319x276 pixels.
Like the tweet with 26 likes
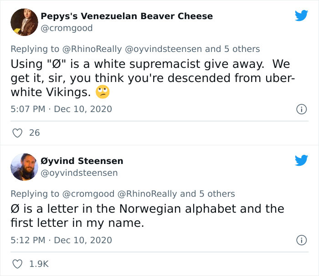coord(17,133)
